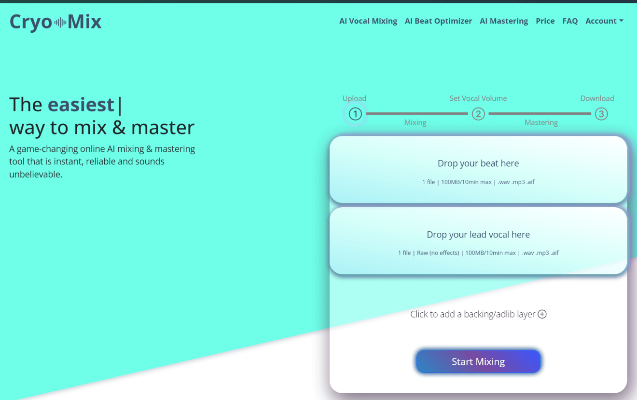This screenshot has width=637, height=400.
Task: Click the waveform icon in the CryoMix logo
Action: pos(60,22)
